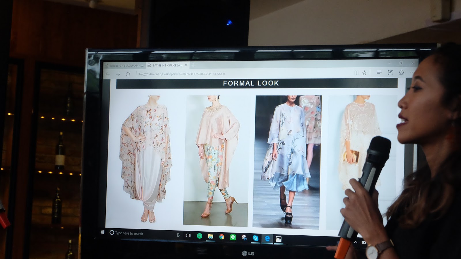Screen dimensions: 461x259
Task: Add page to favorites with star icon
Action: click(364, 73)
